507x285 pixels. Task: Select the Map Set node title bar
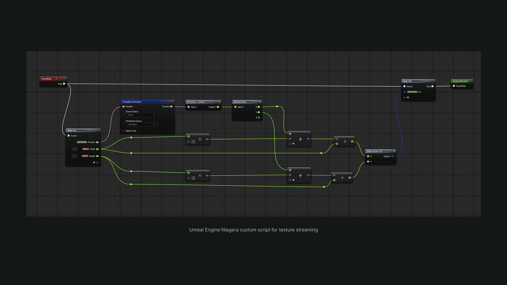(418, 81)
